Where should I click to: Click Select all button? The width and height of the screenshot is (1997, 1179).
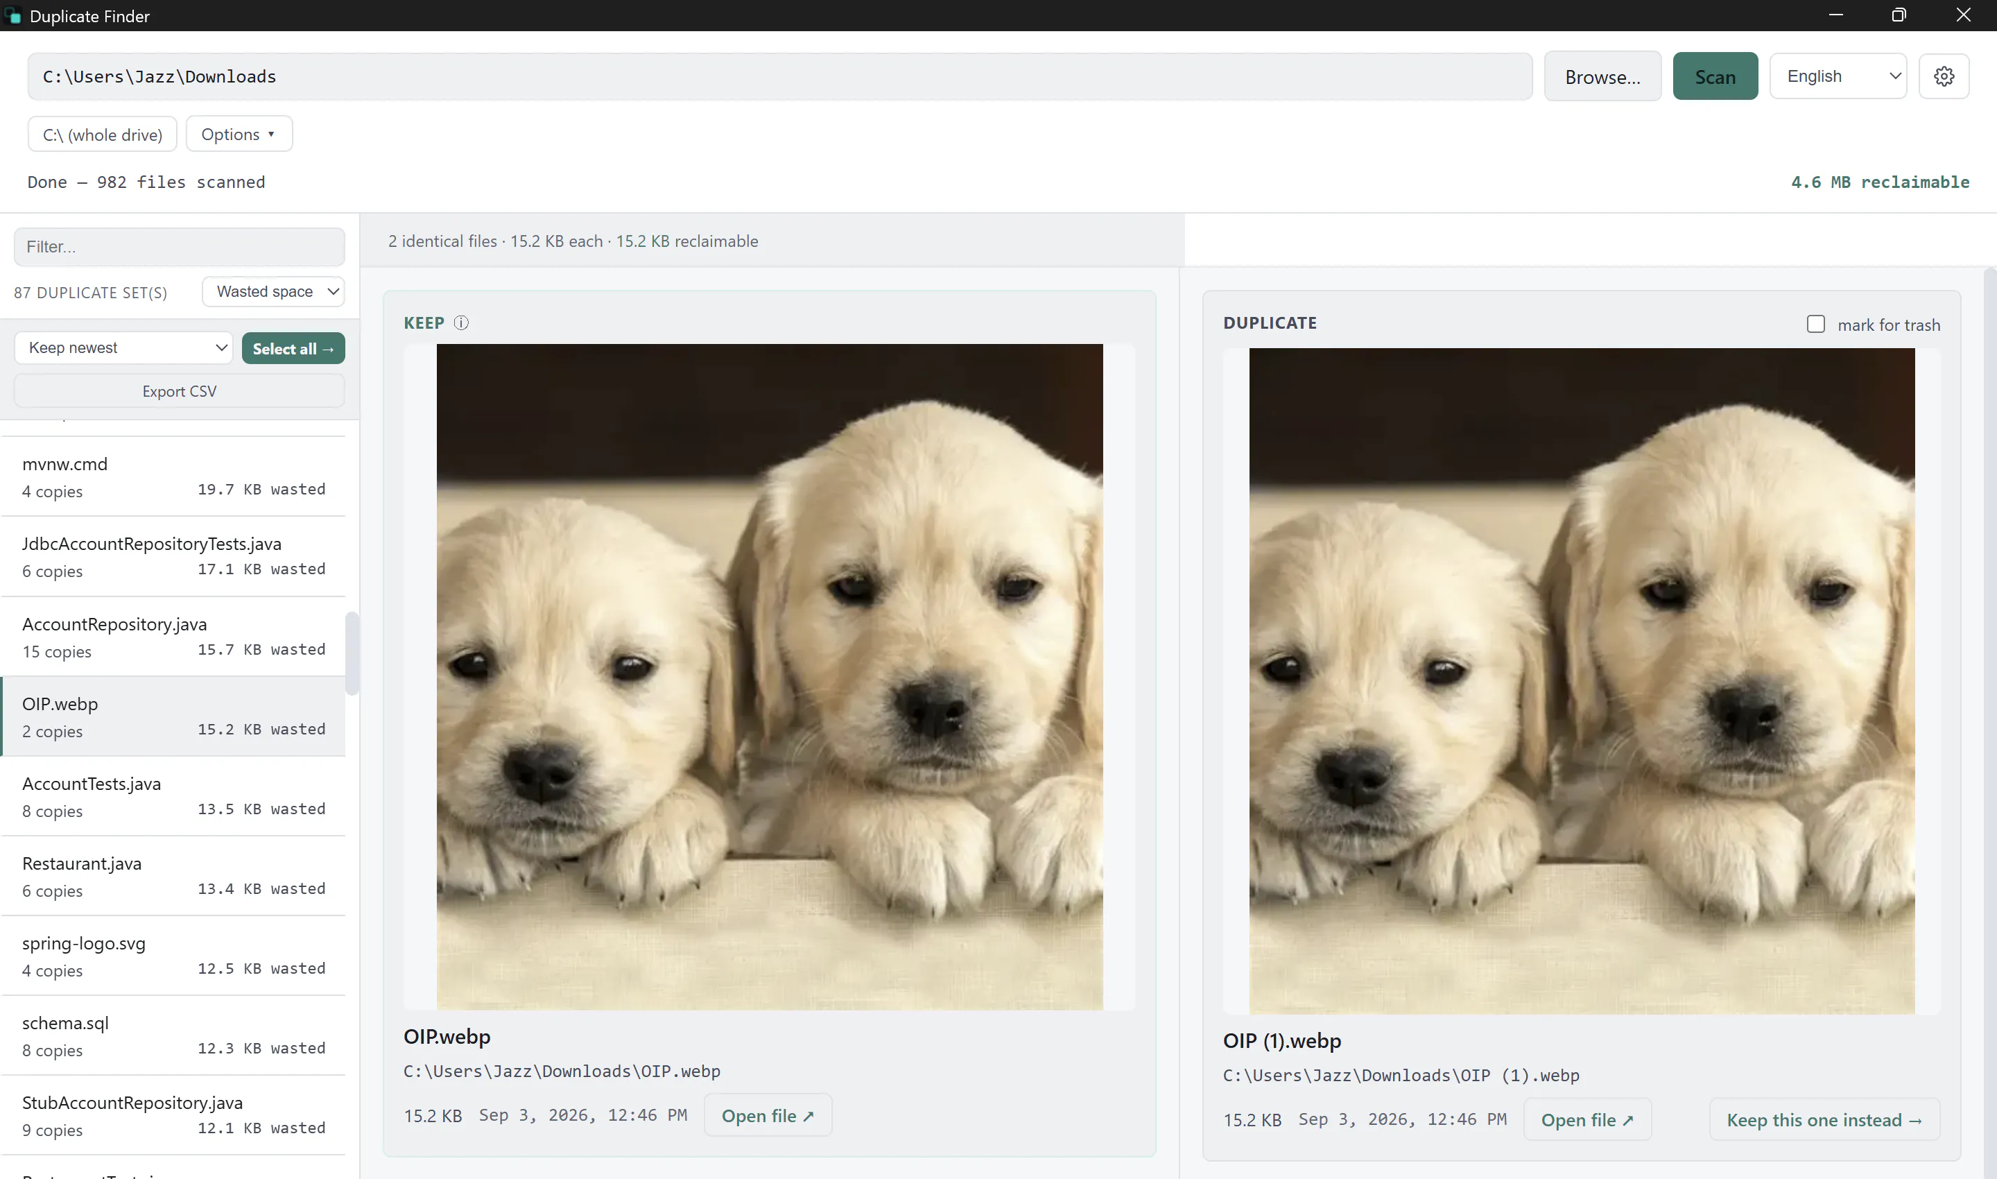(293, 348)
